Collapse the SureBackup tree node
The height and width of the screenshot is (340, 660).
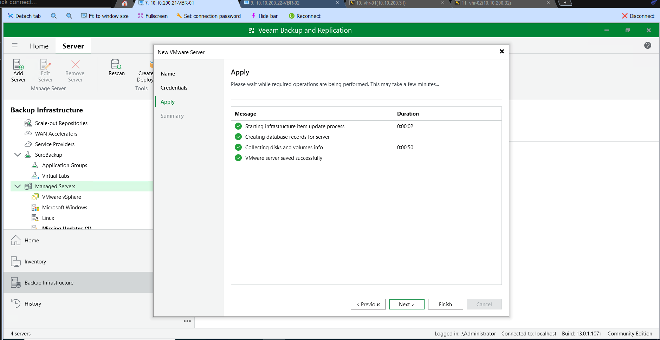click(17, 155)
